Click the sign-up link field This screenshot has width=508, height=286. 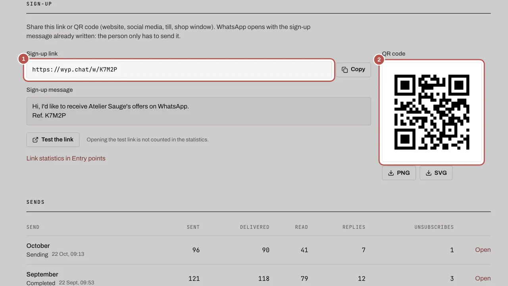(179, 70)
